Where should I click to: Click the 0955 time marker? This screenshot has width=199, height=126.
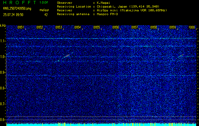(96, 27)
